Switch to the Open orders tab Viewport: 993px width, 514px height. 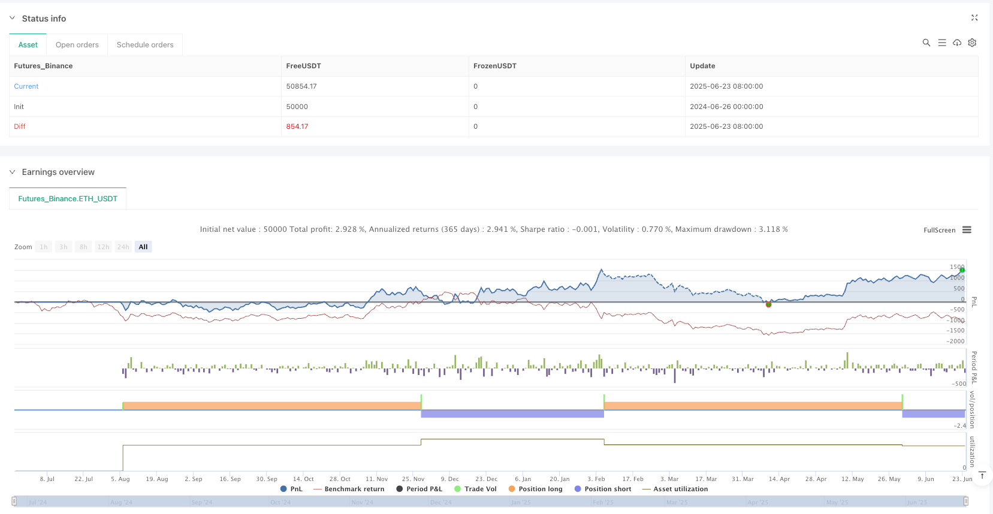(77, 45)
